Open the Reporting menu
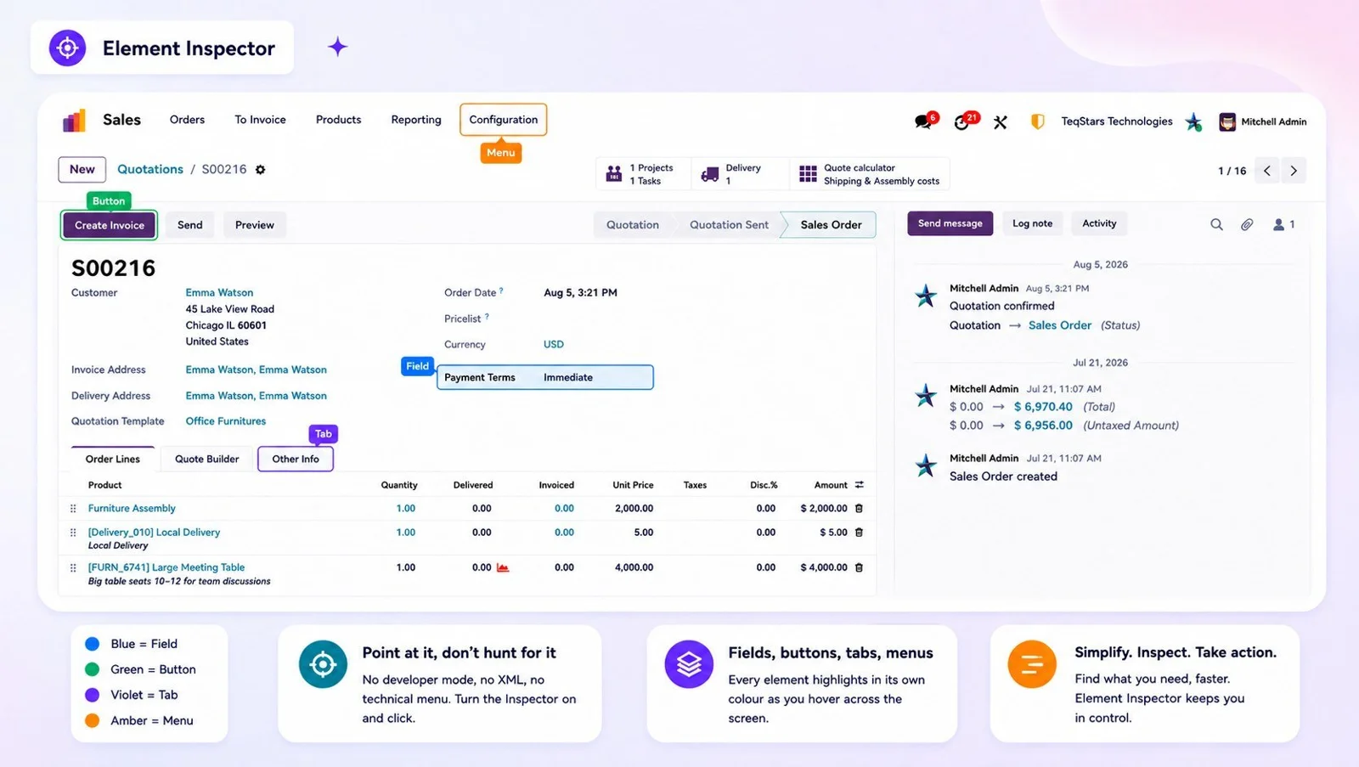 pos(416,120)
